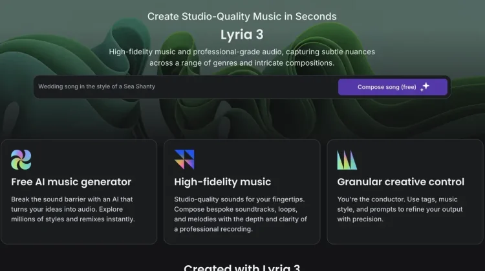Select the Free AI music generator heading
485x271 pixels.
tap(71, 182)
